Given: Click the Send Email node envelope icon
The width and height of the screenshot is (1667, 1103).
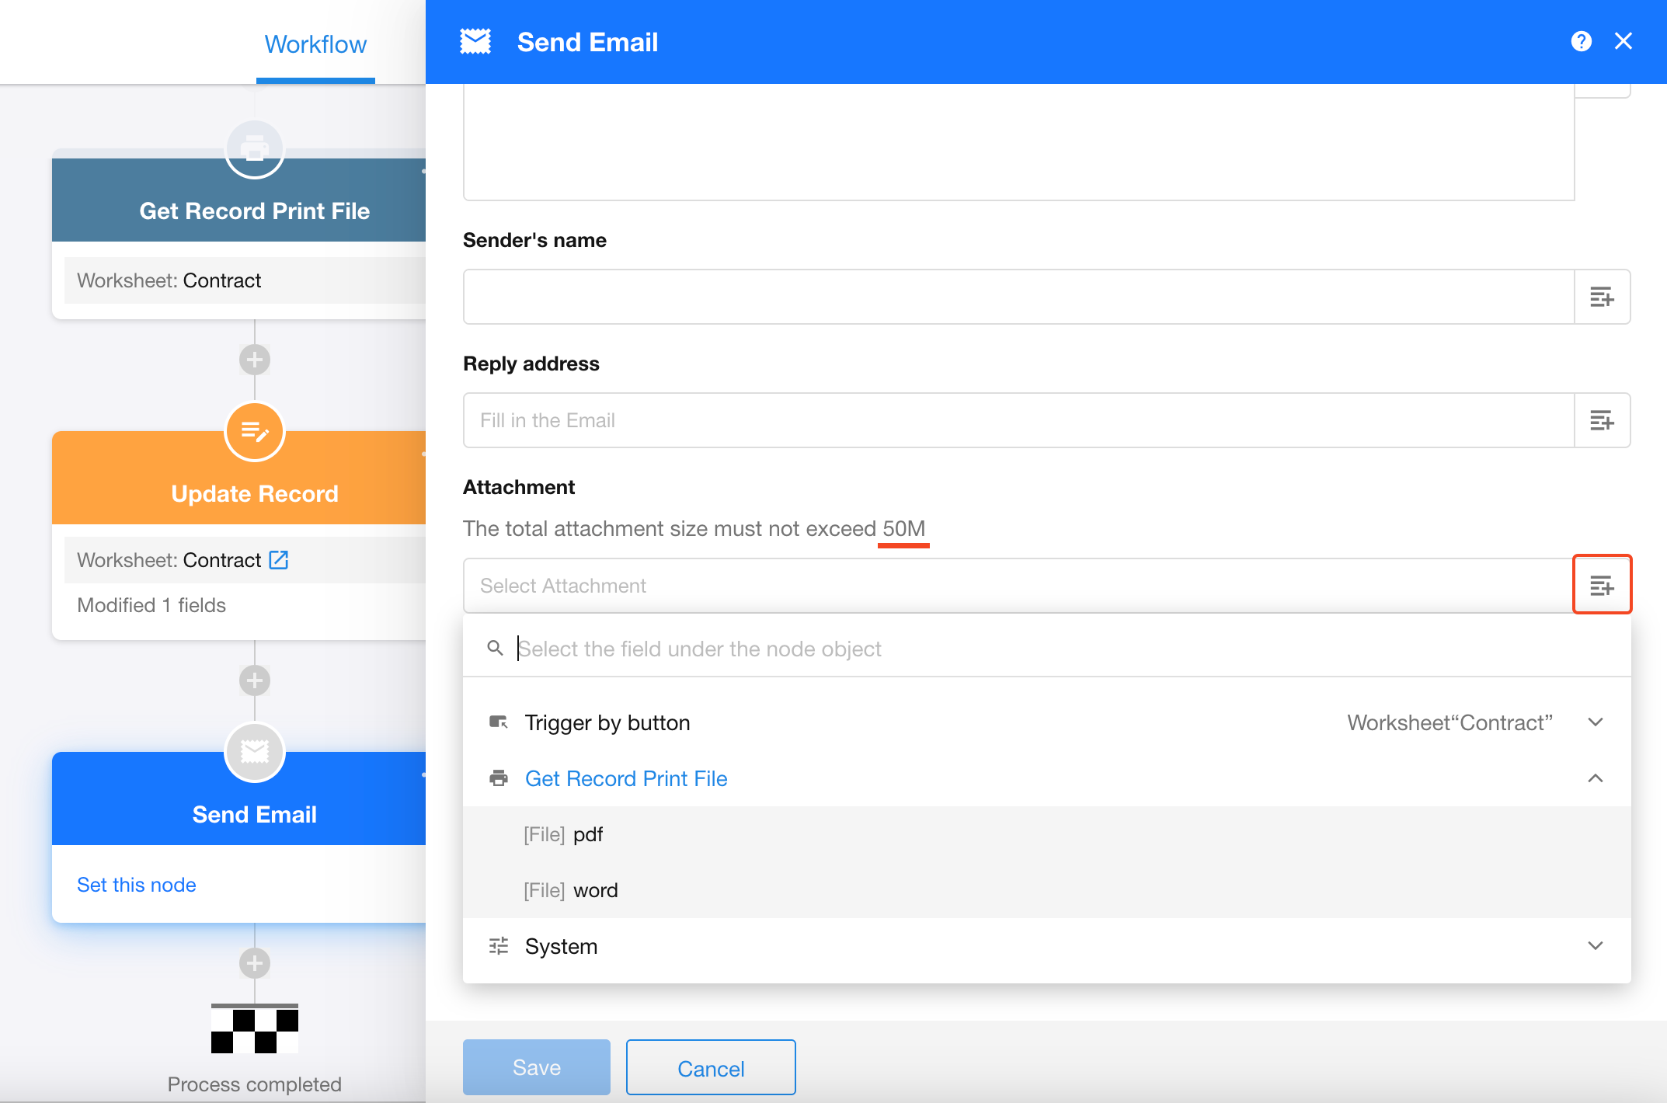Looking at the screenshot, I should [255, 751].
